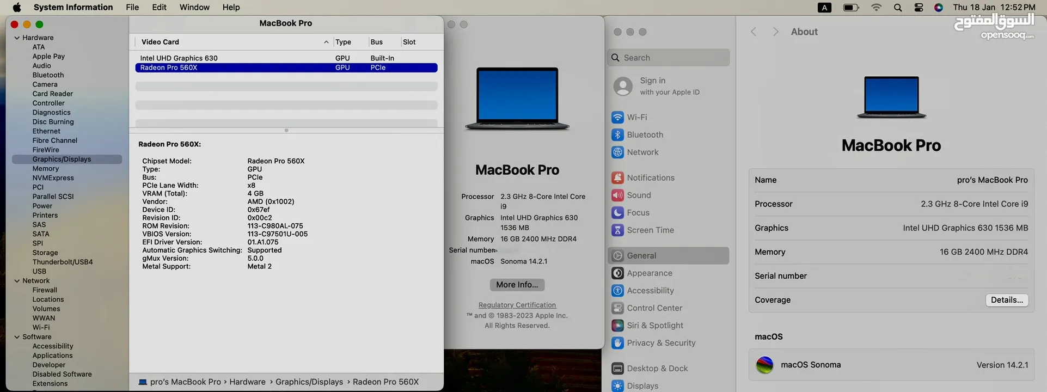Open the Help menu

click(231, 7)
